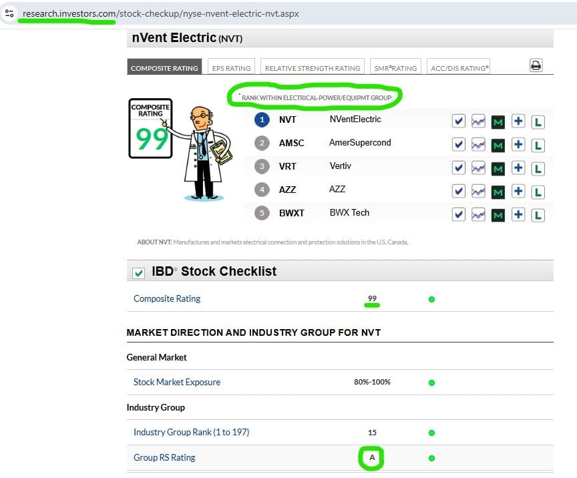Open chart icon for BWXT row
577x478 pixels.
click(478, 214)
